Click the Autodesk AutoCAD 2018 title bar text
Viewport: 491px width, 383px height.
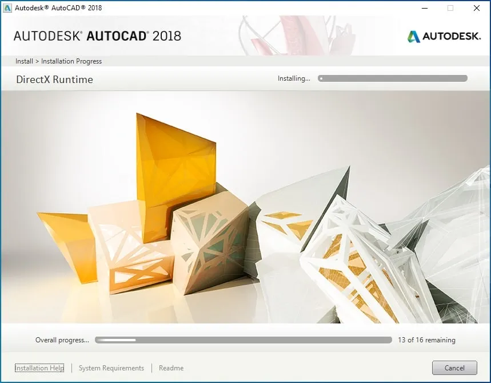57,7
